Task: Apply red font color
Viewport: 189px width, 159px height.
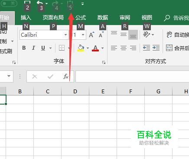Action: (95, 48)
